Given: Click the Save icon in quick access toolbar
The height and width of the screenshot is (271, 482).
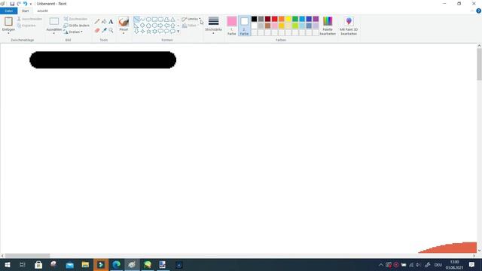Looking at the screenshot, I should pyautogui.click(x=12, y=4).
